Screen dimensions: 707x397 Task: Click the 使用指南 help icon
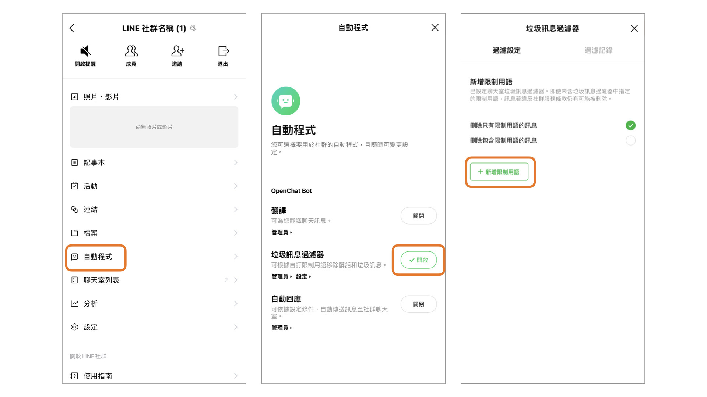(x=74, y=376)
